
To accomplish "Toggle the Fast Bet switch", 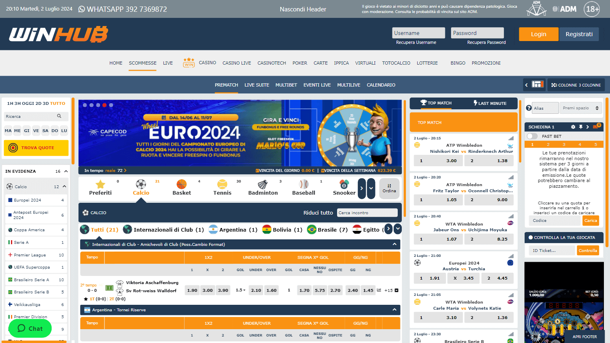I will (x=532, y=136).
